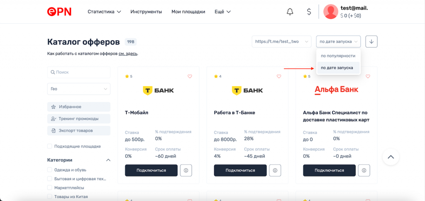Click the ePN logo
The height and width of the screenshot is (201, 425).
[x=59, y=12]
